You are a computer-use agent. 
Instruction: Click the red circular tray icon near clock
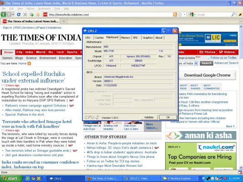225,178
